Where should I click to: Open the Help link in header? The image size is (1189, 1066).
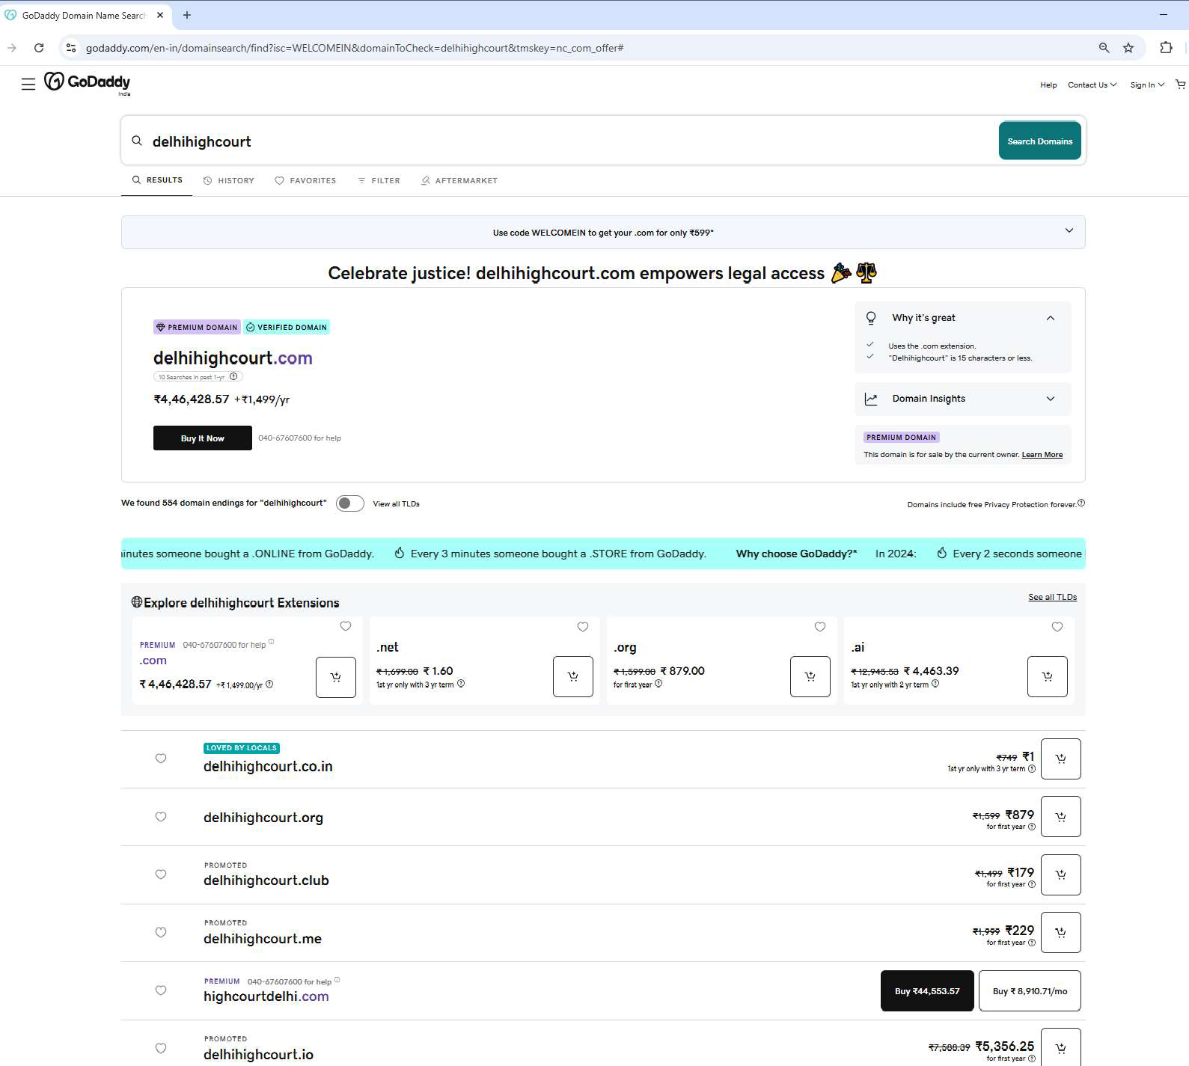pyautogui.click(x=1048, y=85)
